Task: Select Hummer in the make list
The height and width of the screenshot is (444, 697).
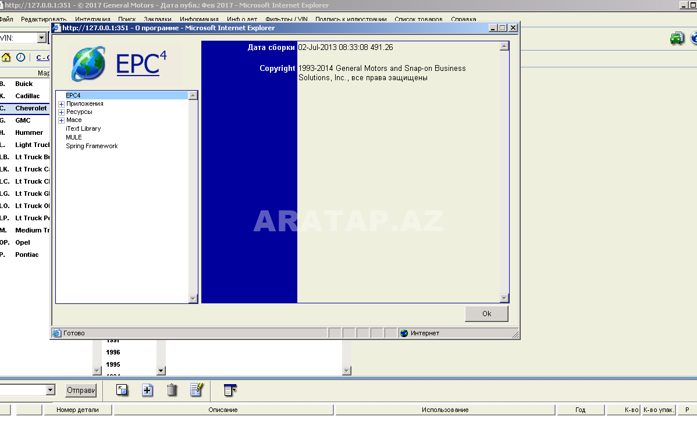Action: [x=29, y=133]
